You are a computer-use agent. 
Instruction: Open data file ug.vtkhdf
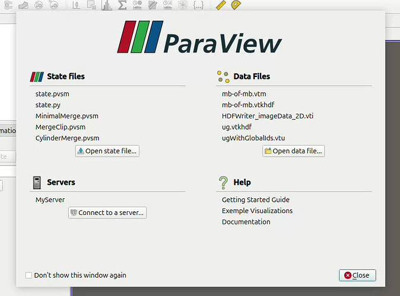[x=237, y=127]
